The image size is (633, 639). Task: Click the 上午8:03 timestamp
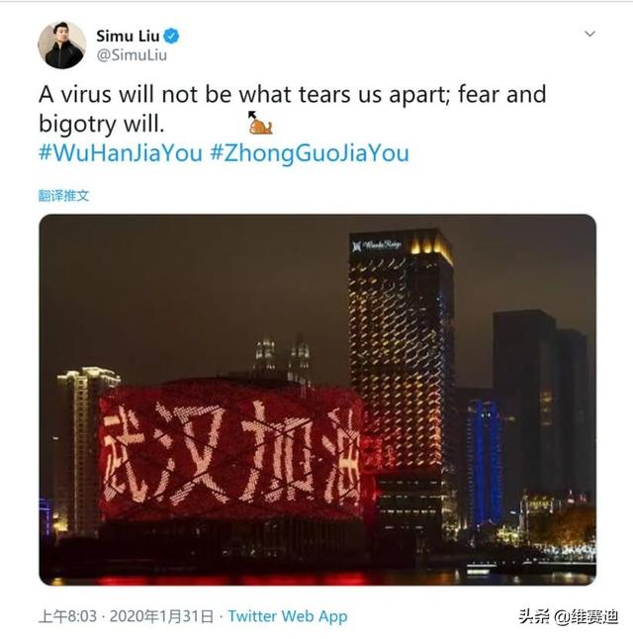point(67,616)
